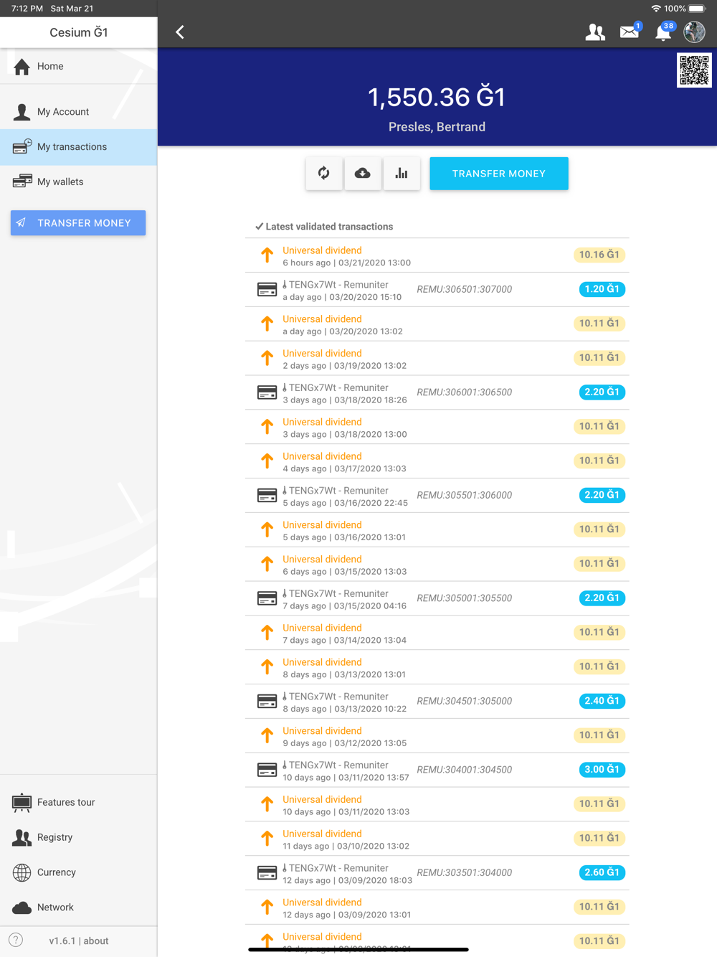The width and height of the screenshot is (717, 957).
Task: Click the 10.16 Ğ1 amount badge
Action: [x=599, y=255]
